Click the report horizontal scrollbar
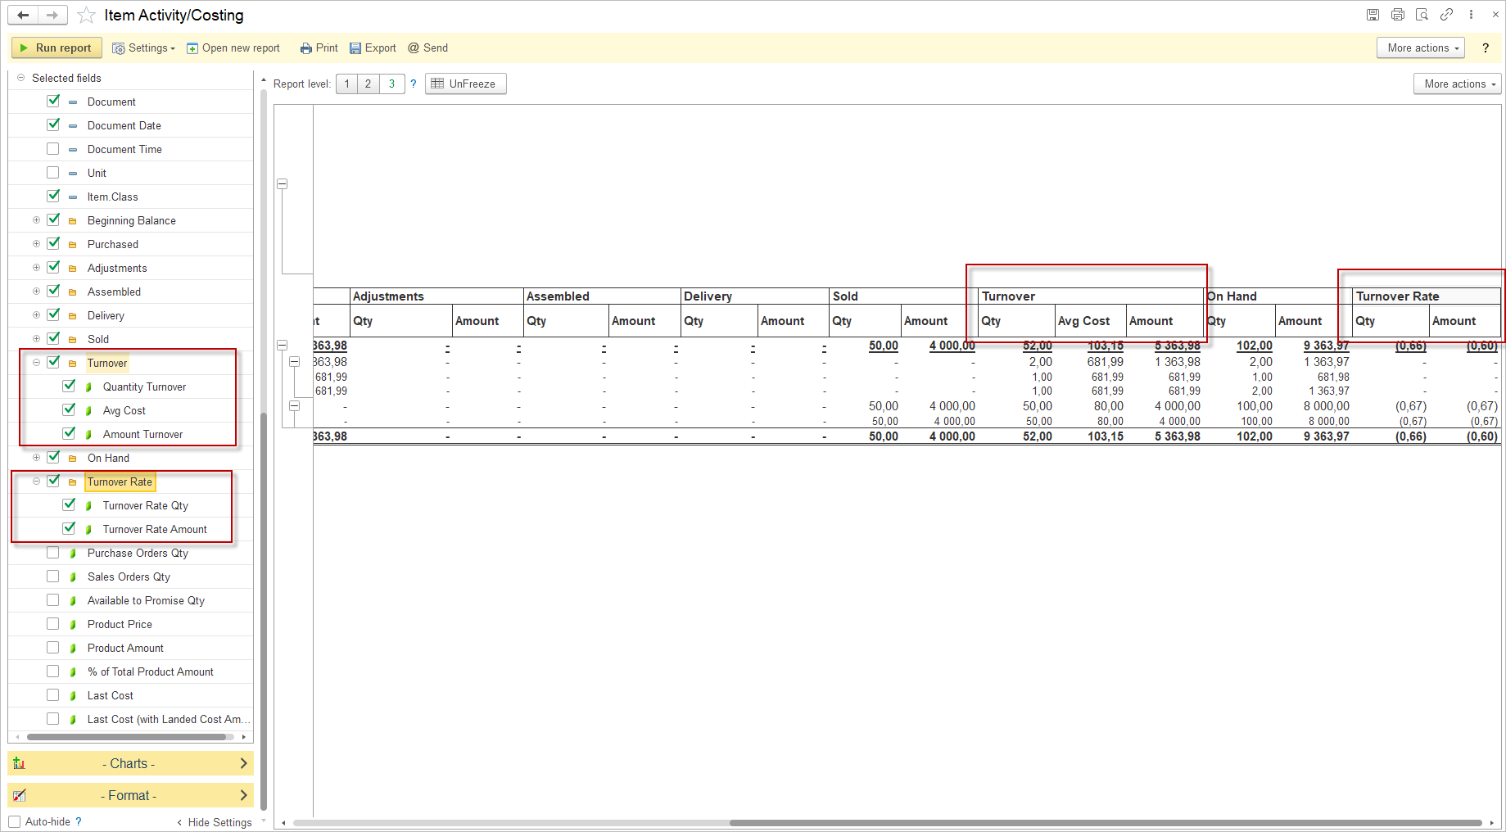 (1106, 823)
